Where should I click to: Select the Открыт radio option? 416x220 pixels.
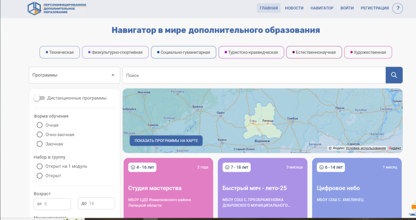click(x=39, y=176)
